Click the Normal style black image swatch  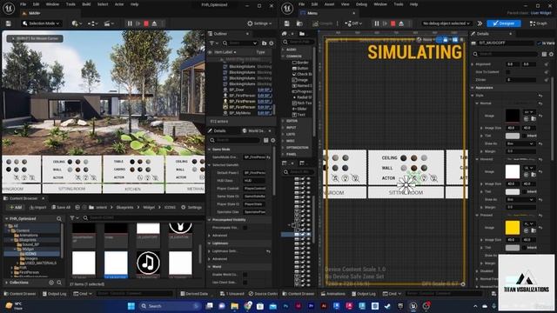(513, 116)
